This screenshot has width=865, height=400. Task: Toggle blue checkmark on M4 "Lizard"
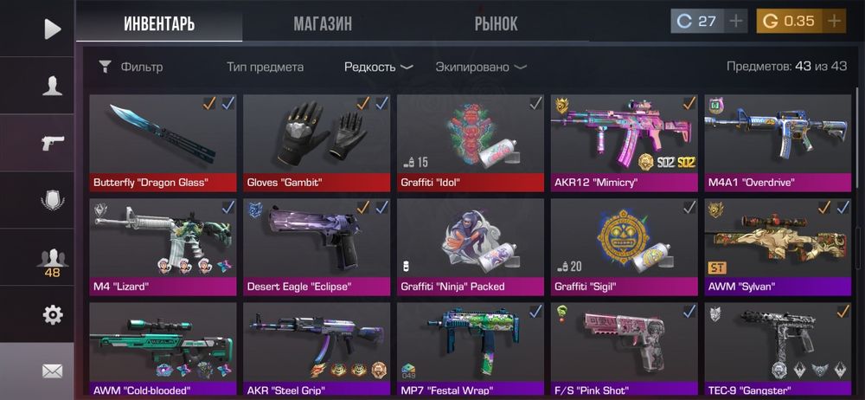point(227,207)
